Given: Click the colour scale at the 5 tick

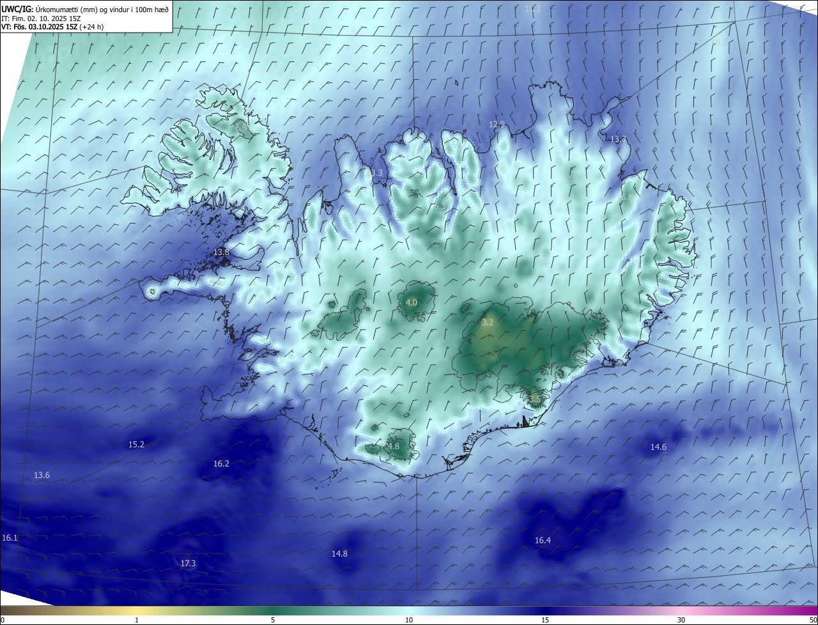Looking at the screenshot, I should (273, 620).
